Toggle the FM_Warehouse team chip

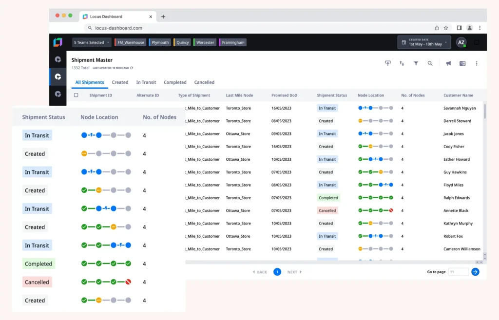point(131,42)
